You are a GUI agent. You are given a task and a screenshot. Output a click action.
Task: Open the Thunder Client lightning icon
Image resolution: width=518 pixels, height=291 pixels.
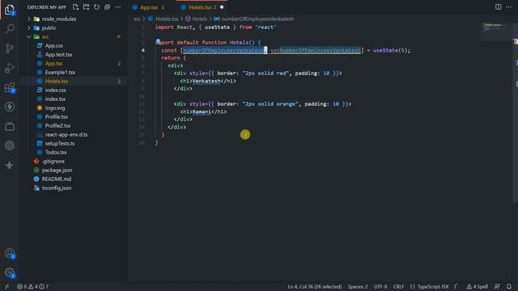click(10, 107)
